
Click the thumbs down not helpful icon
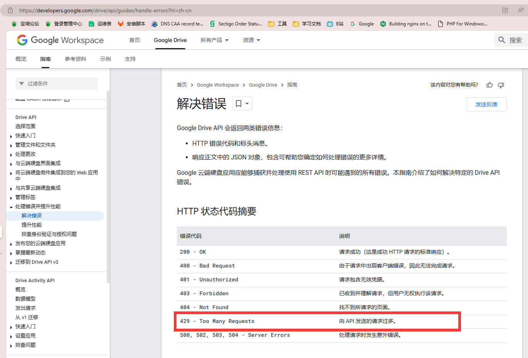coord(501,85)
